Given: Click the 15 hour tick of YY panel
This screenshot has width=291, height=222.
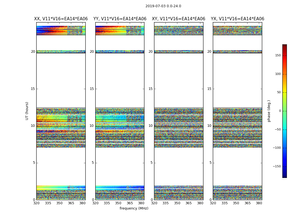Looking at the screenshot, I should [x=92, y=89].
